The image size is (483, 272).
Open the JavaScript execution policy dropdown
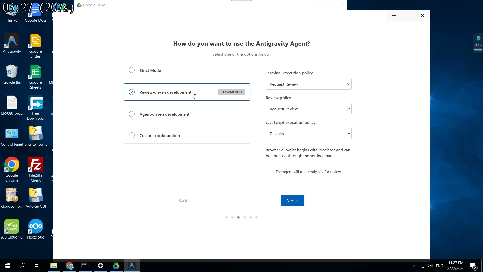[x=308, y=133]
